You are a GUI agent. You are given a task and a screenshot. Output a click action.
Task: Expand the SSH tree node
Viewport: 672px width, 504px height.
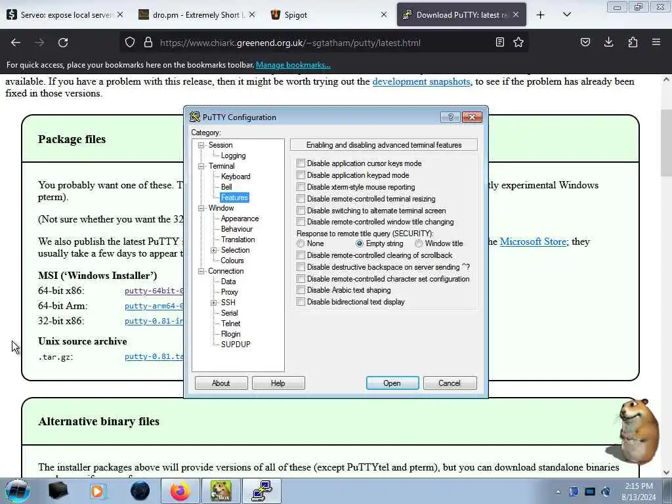pyautogui.click(x=213, y=303)
